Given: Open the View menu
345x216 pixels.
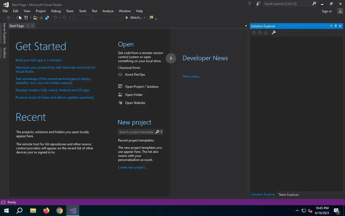Looking at the screenshot, I should pos(27,11).
